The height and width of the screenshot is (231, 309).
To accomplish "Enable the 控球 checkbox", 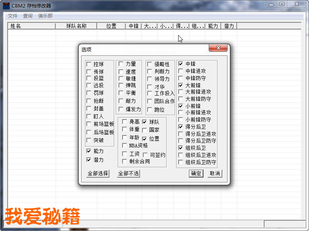I will coord(89,64).
